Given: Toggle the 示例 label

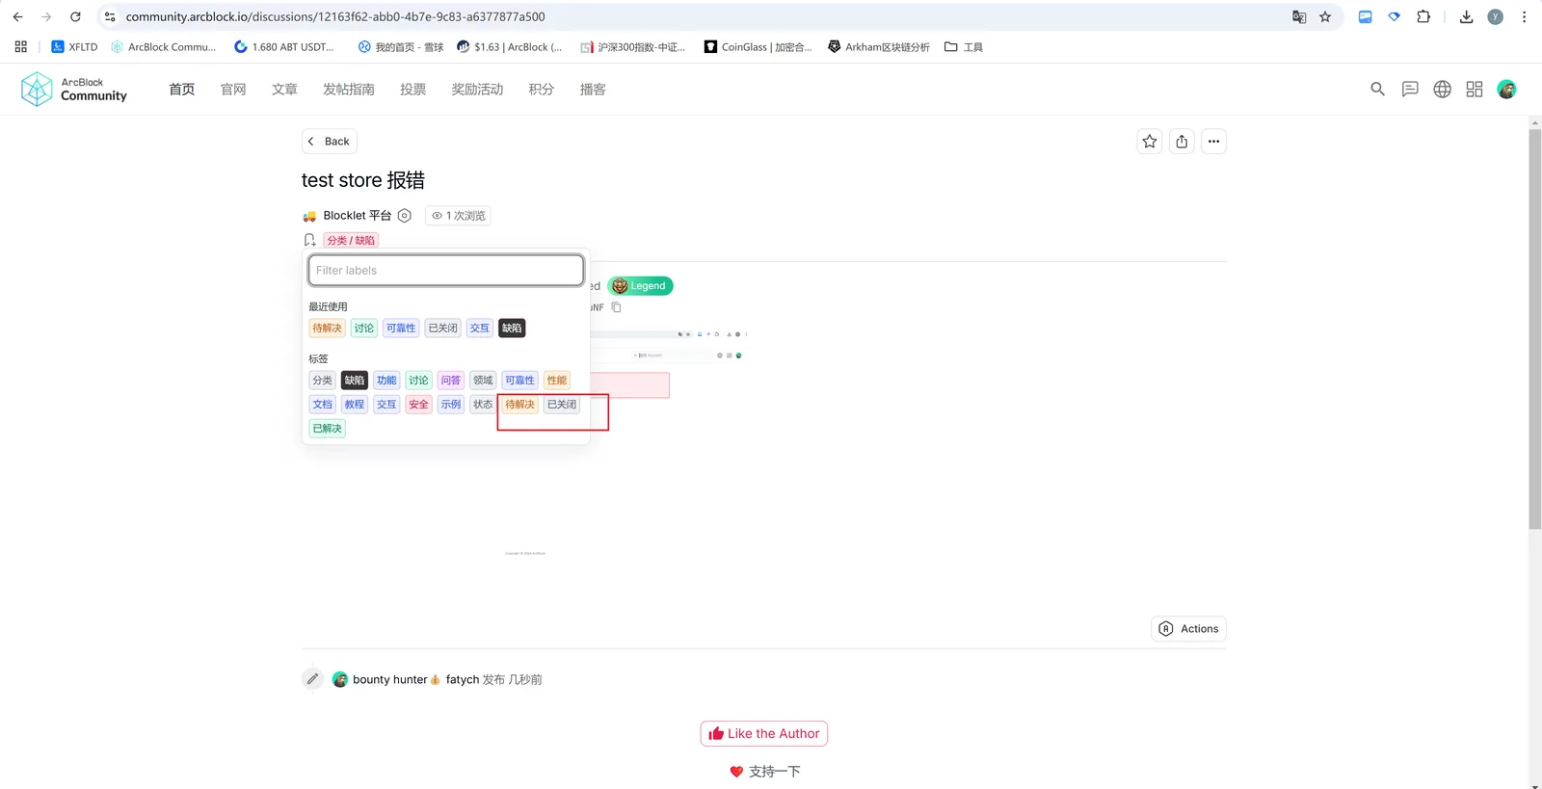Looking at the screenshot, I should tap(451, 405).
